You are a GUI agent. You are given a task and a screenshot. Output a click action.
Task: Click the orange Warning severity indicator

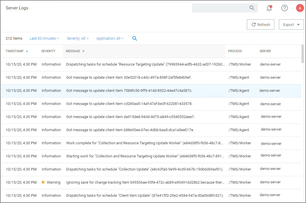tap(43, 182)
